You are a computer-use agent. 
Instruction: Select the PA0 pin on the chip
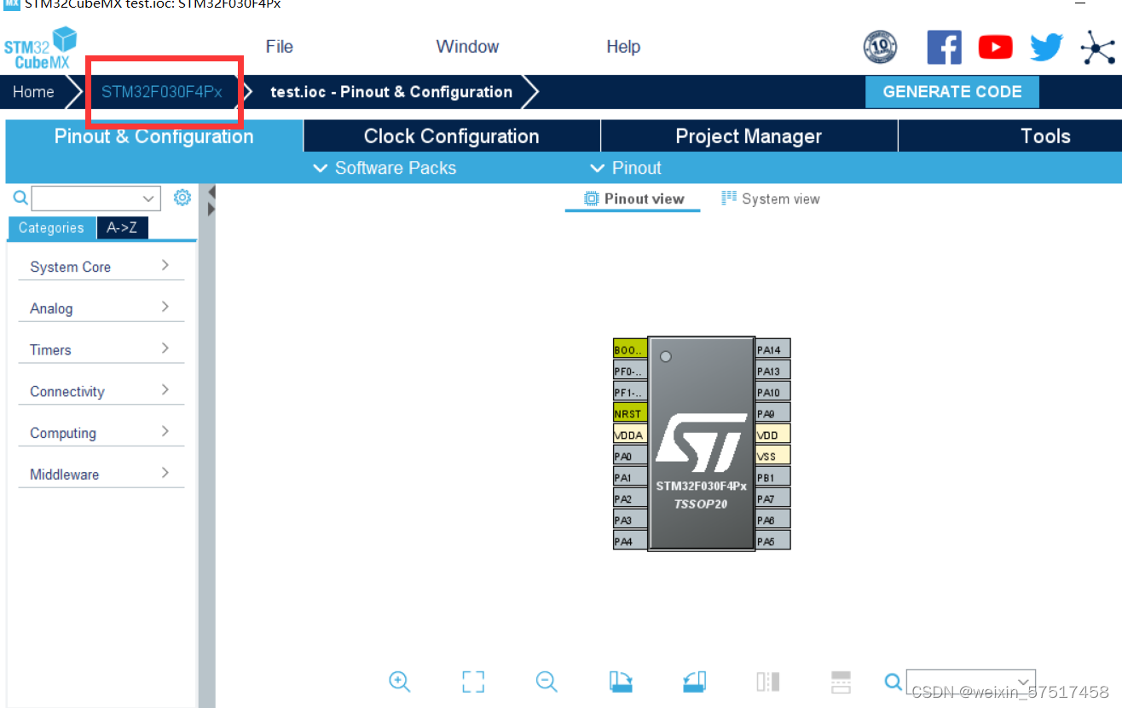point(630,455)
